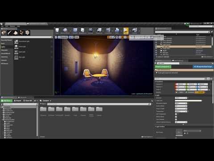Open the Content toolbar button
The image size is (214, 161).
coord(75,30)
